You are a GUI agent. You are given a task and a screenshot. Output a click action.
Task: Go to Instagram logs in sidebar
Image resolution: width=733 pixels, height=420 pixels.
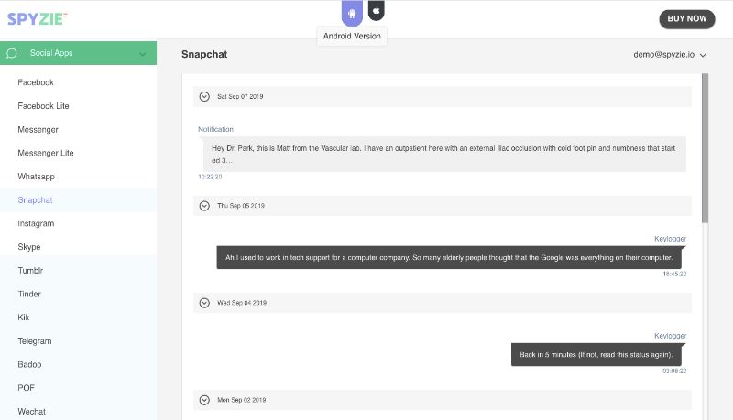coord(36,223)
